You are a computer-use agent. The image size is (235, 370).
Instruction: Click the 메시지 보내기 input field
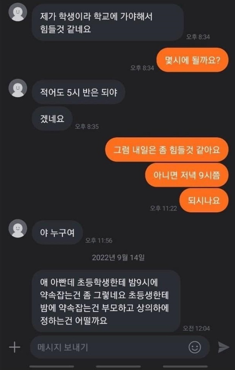(120, 347)
